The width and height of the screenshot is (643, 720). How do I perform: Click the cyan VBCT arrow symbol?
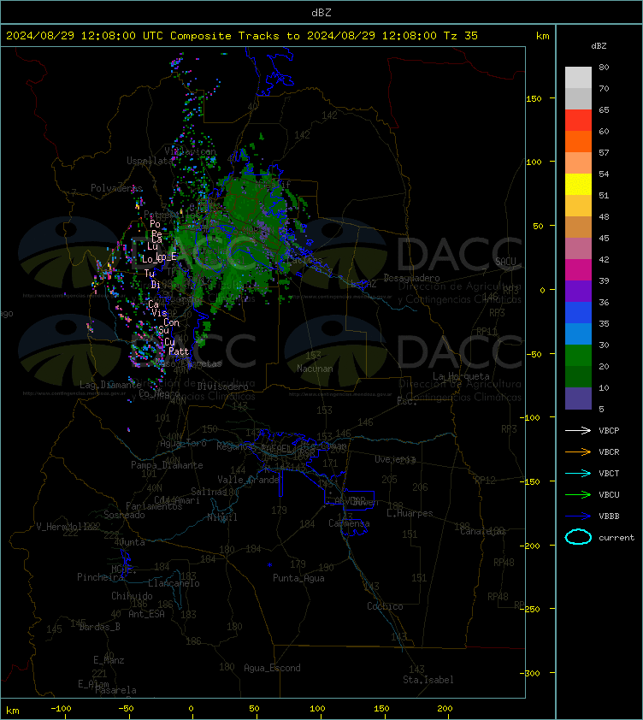tap(578, 473)
